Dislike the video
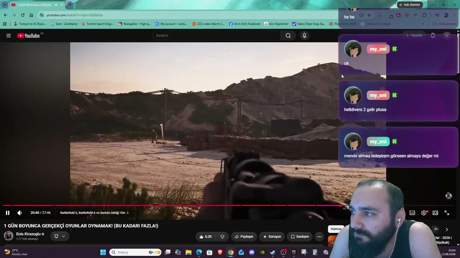This screenshot has height=258, width=460. (222, 236)
